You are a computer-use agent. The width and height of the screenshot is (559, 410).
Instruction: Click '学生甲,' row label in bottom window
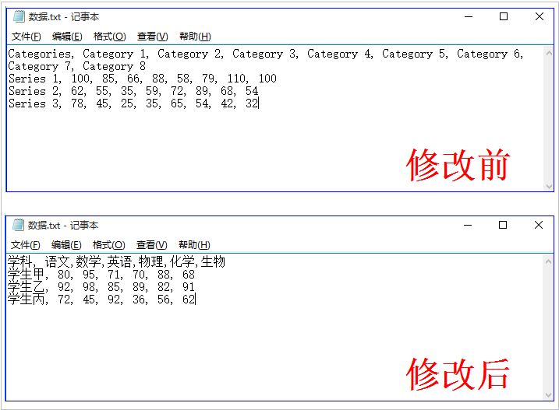(28, 275)
